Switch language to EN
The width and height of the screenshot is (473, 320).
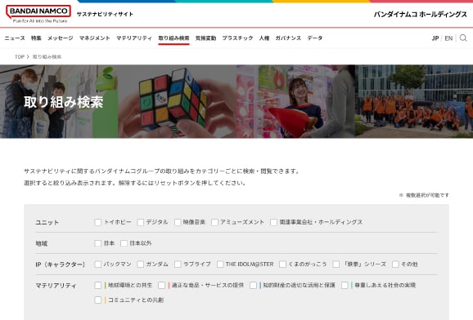[x=448, y=38]
